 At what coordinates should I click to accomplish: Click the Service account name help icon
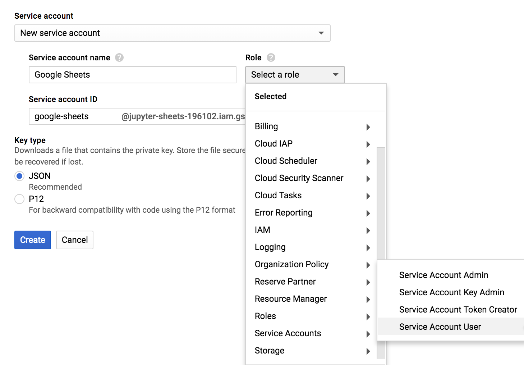point(119,57)
